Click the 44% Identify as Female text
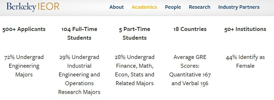The width and height of the screenshot is (274, 100). [245, 61]
